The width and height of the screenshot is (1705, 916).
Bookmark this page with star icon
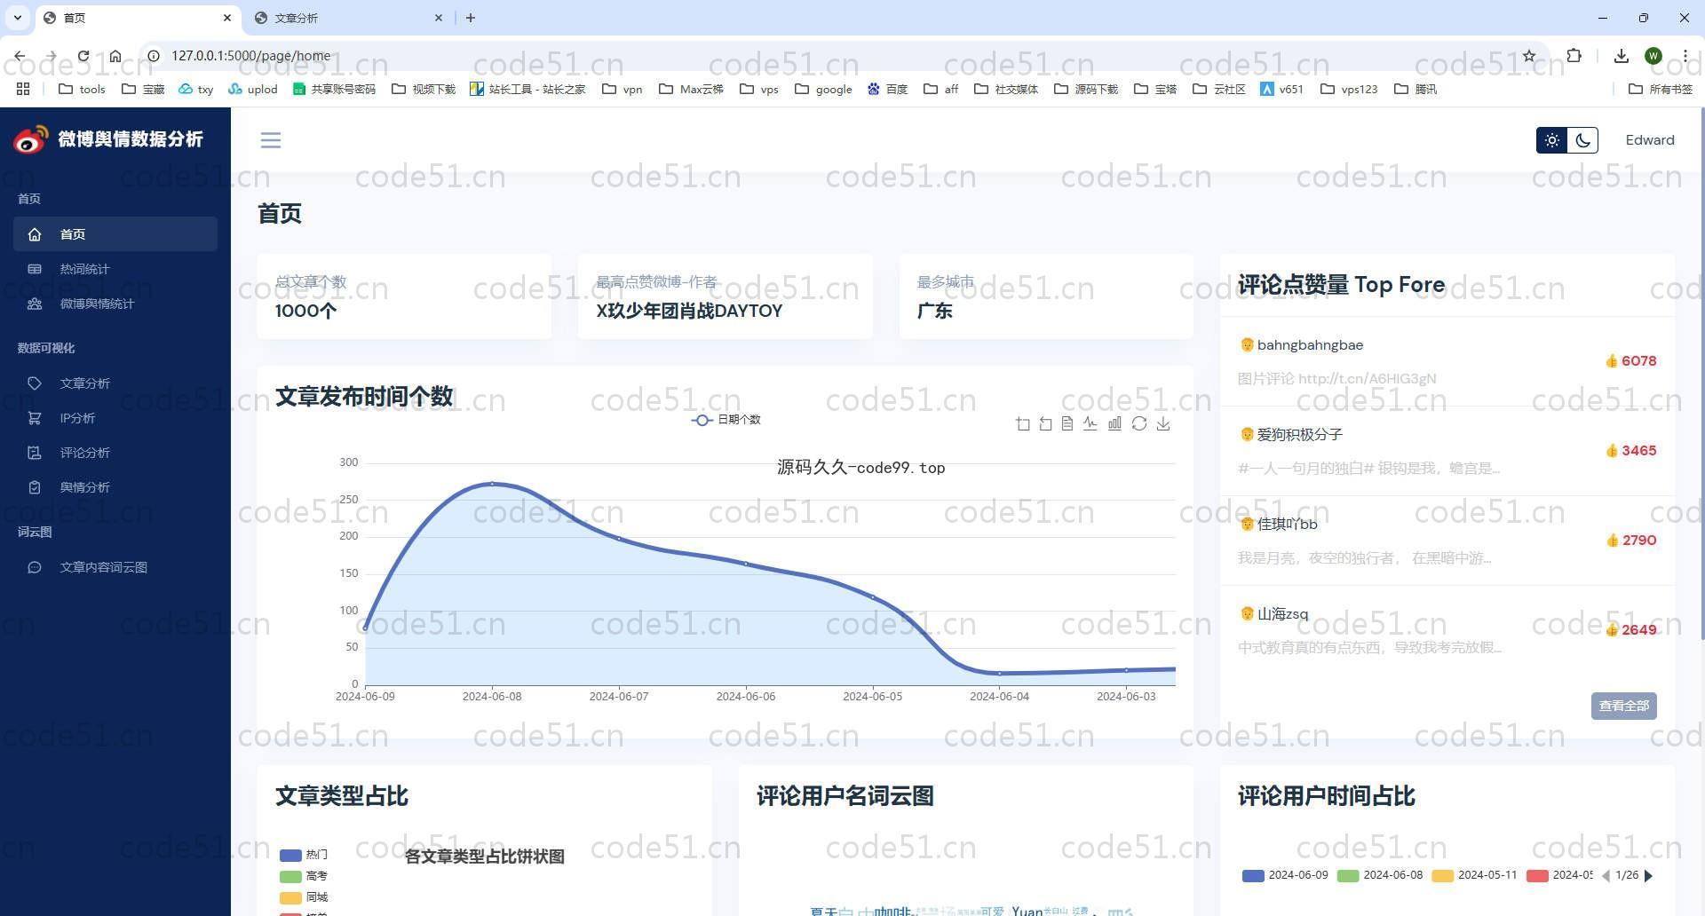[x=1529, y=56]
